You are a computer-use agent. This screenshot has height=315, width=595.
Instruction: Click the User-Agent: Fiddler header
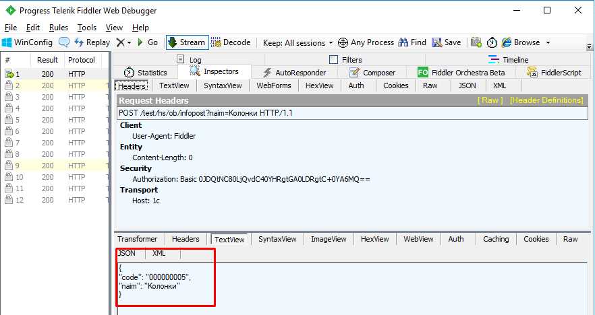[164, 136]
